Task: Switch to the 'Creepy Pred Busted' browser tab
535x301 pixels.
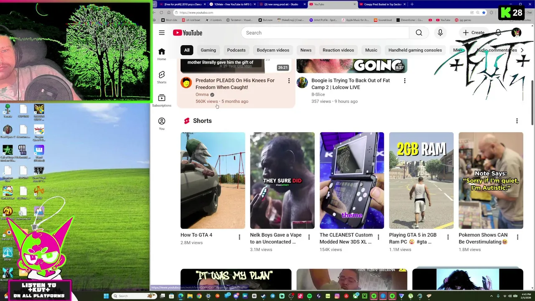Action: point(383,4)
